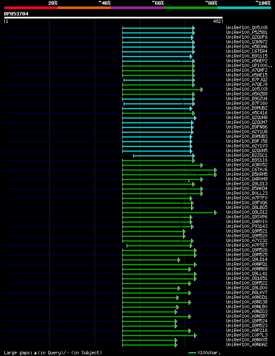The image size is (275, 356).
Task: Open hit UniRef100_Q3KN72 label
Action: [x=247, y=42]
